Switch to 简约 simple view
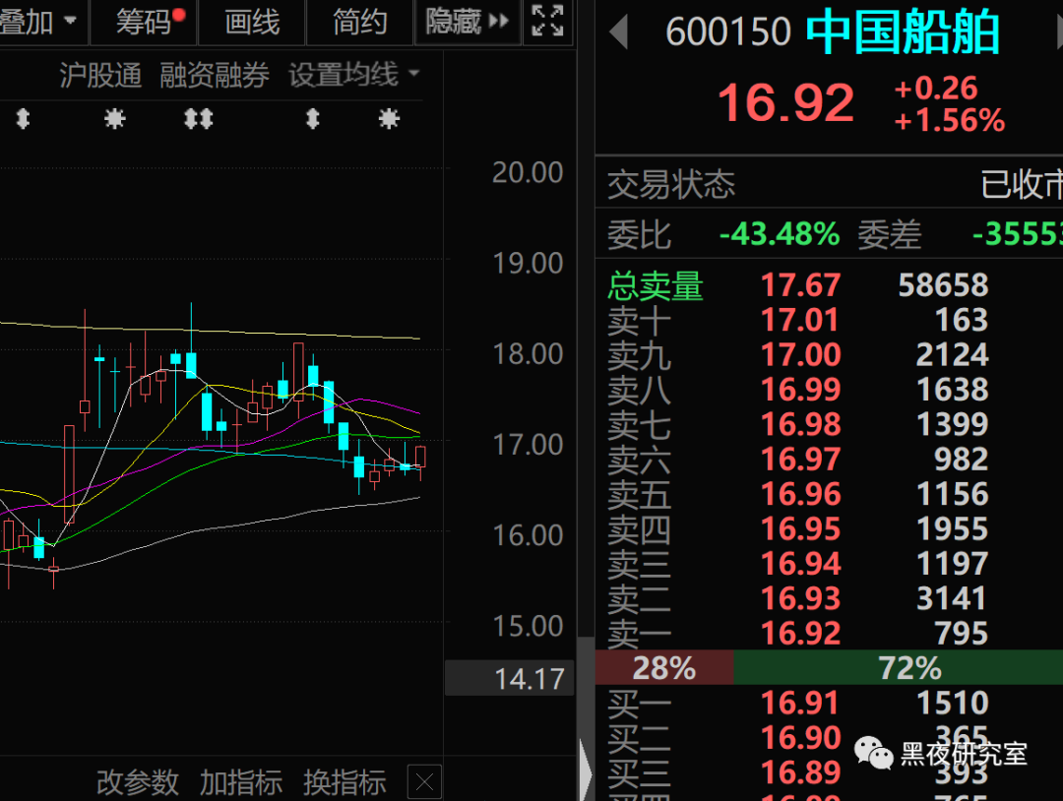This screenshot has width=1063, height=801. pyautogui.click(x=360, y=23)
